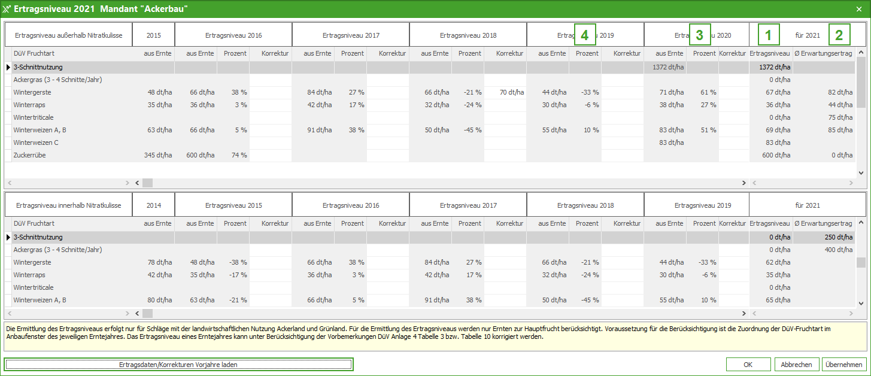Select the 250 dt/ha Erwartungsertrag cell

pyautogui.click(x=824, y=237)
